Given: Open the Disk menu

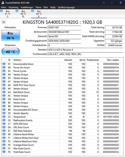Looking at the screenshot, I should [46, 7].
